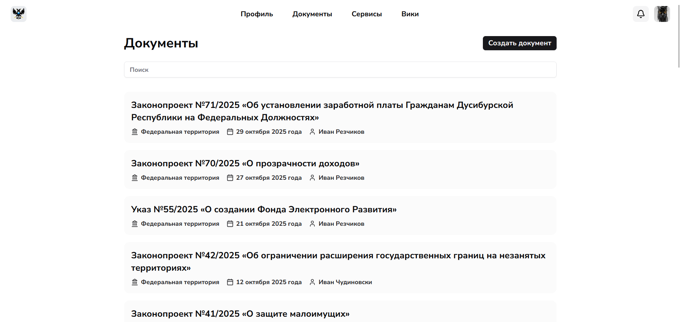Open notifications bell icon
The height and width of the screenshot is (322, 680).
641,14
